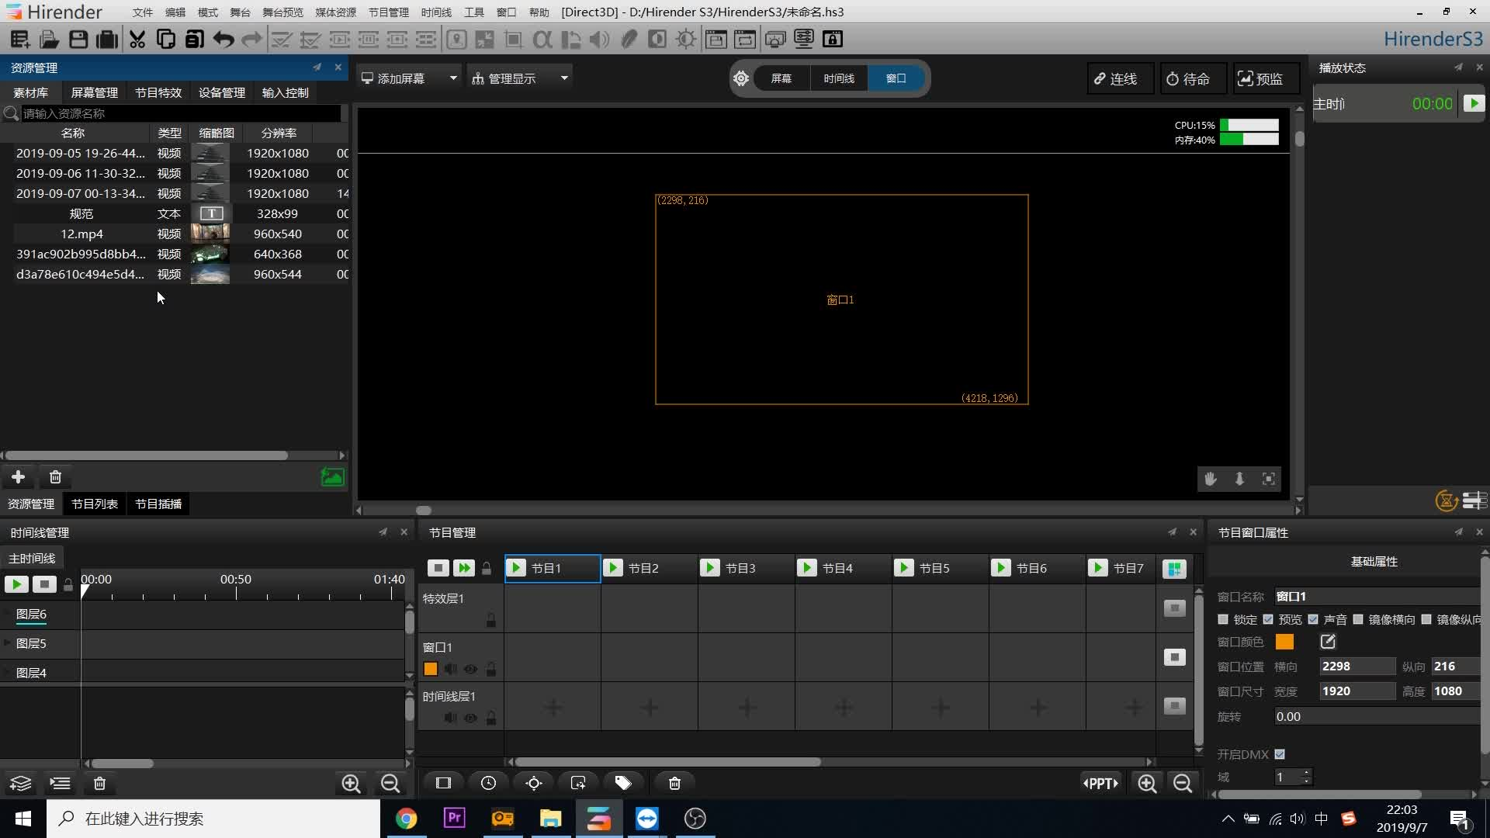The width and height of the screenshot is (1490, 838).
Task: Click the brightness sun icon in the top toolbar
Action: point(686,39)
